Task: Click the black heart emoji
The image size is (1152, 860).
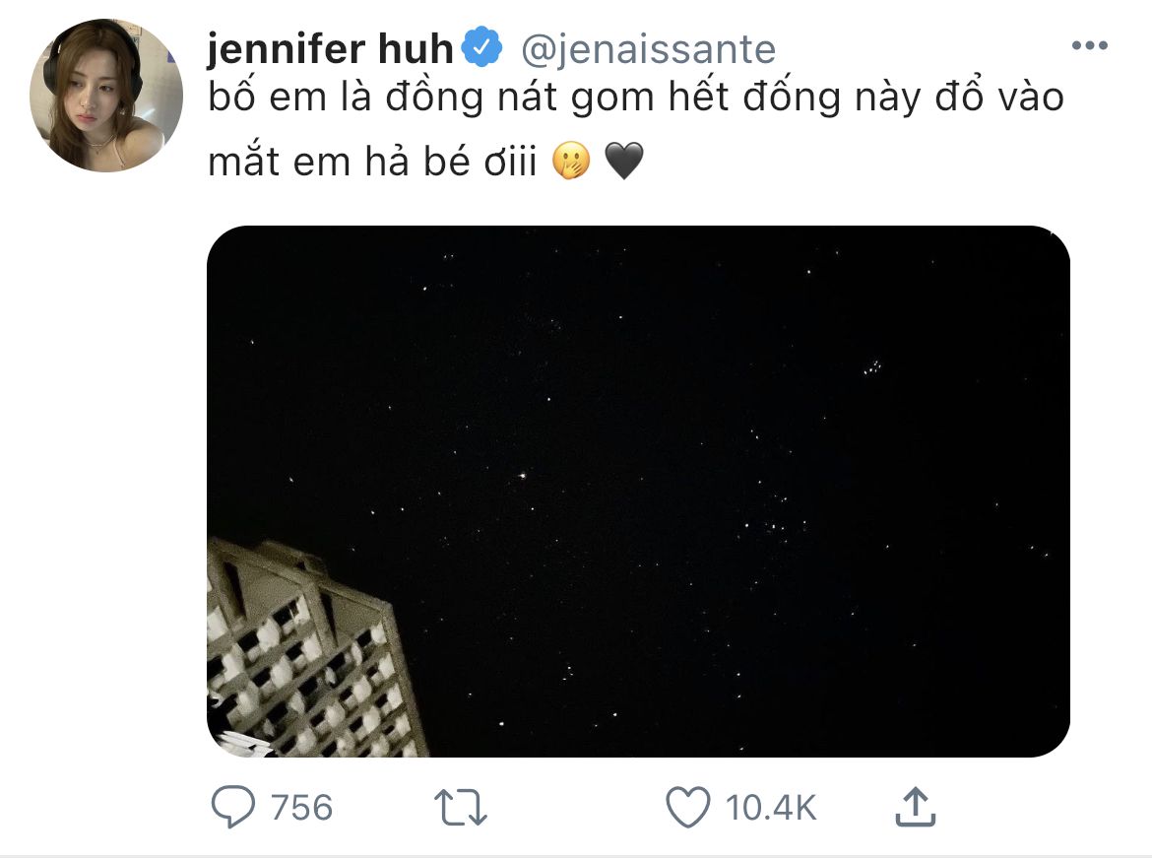Action: (623, 162)
